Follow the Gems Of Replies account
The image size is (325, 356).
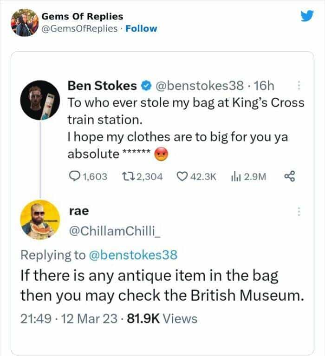[142, 28]
